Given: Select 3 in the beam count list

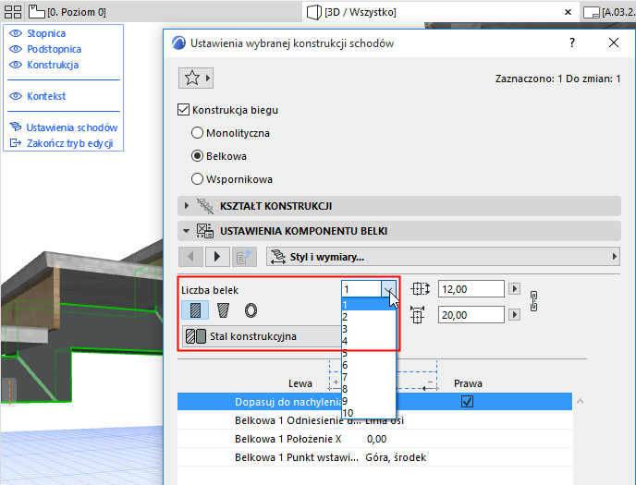Looking at the screenshot, I should point(368,329).
